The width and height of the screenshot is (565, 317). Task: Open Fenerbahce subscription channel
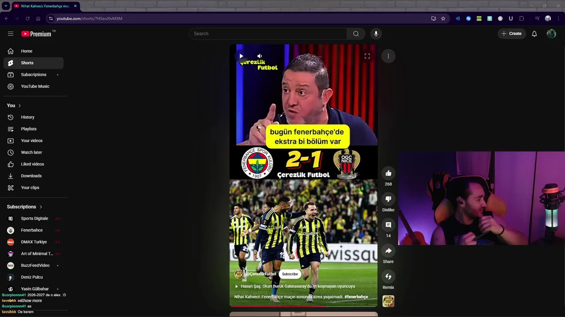(x=34, y=230)
